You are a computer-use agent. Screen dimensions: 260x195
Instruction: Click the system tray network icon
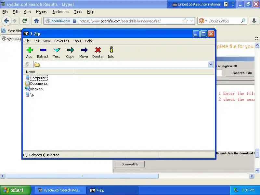(236, 190)
